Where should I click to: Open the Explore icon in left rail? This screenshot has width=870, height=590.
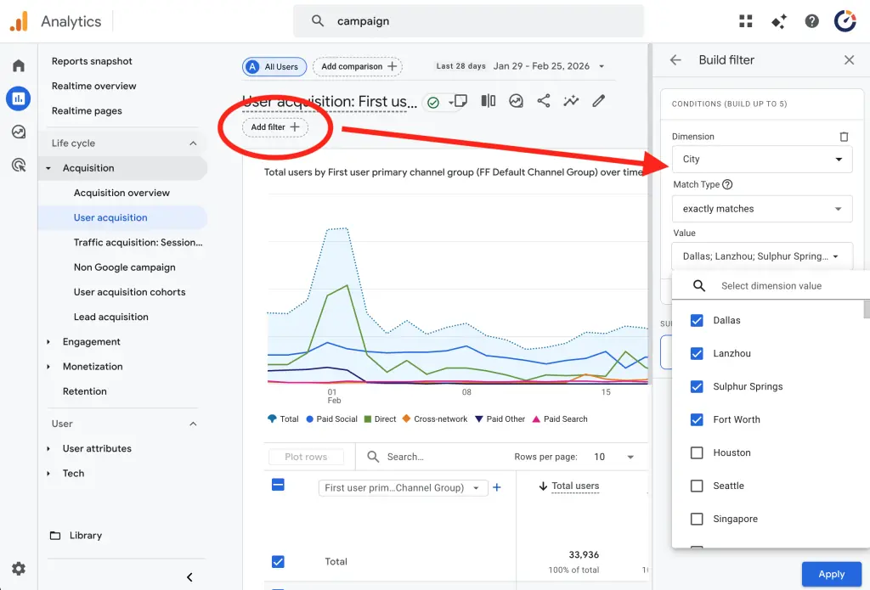(x=19, y=132)
